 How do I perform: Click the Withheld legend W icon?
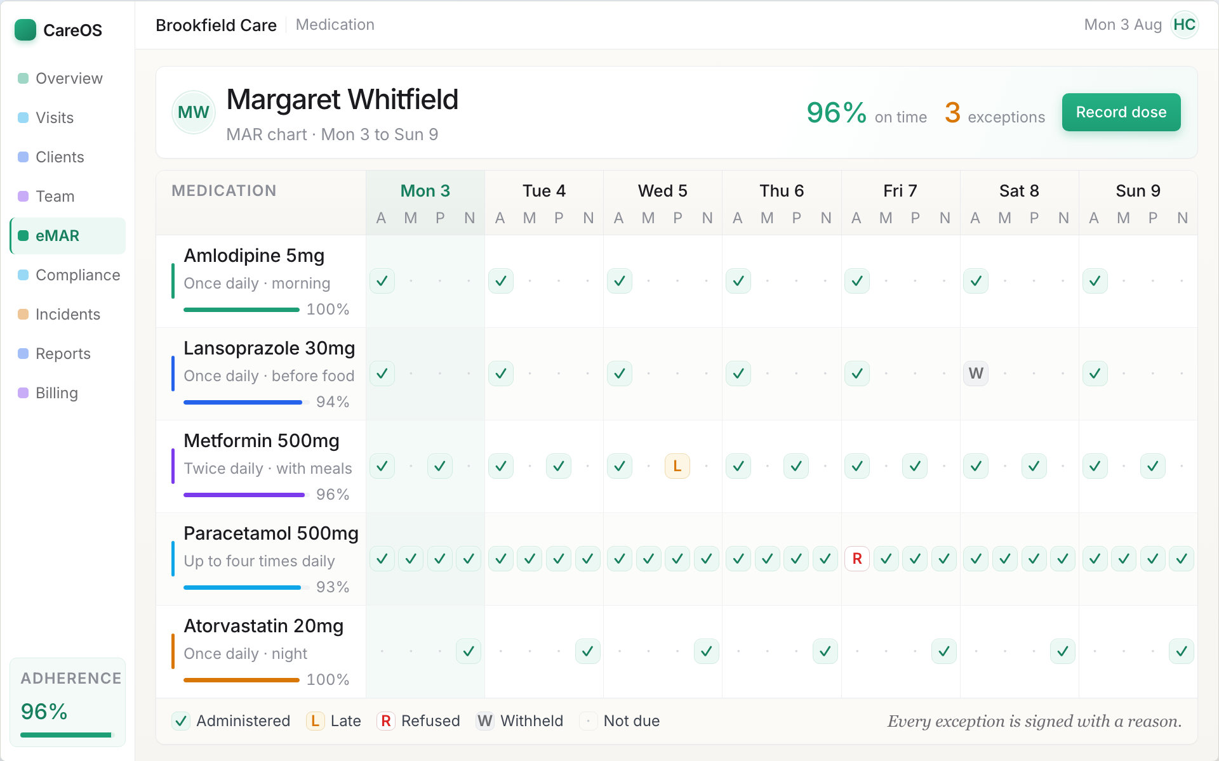[485, 721]
